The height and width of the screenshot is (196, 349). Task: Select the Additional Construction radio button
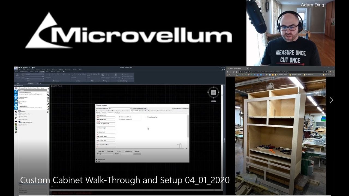120,119
